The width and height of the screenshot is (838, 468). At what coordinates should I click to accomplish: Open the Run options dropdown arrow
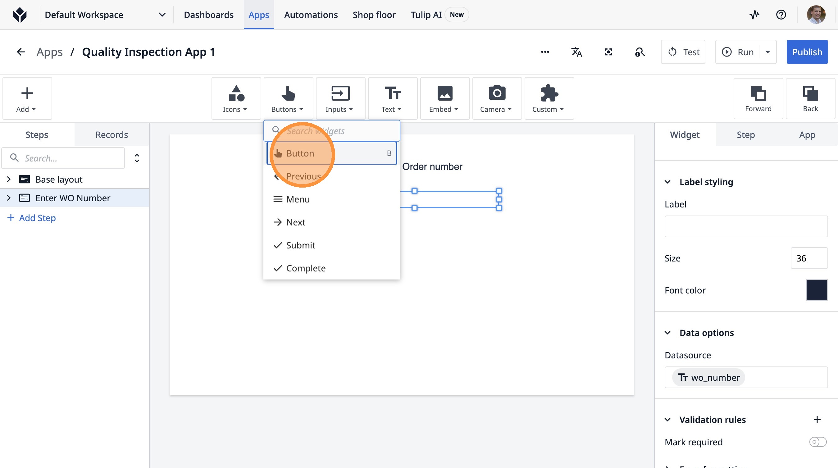pos(768,52)
